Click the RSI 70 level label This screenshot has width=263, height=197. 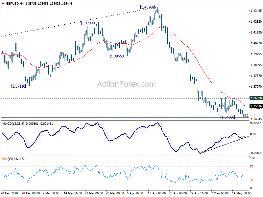point(251,166)
